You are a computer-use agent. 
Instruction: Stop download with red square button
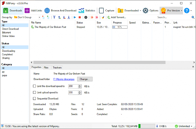coord(80,17)
